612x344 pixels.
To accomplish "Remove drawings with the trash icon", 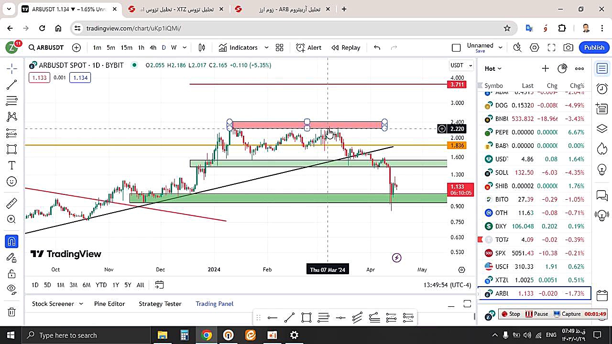I will click(12, 312).
